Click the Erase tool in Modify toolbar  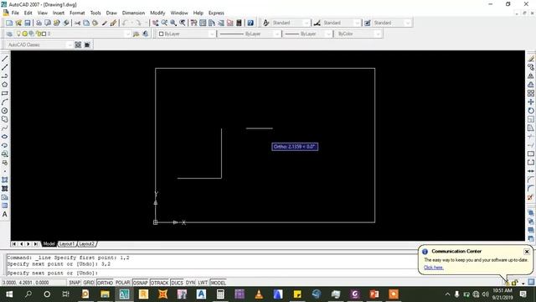coord(531,59)
